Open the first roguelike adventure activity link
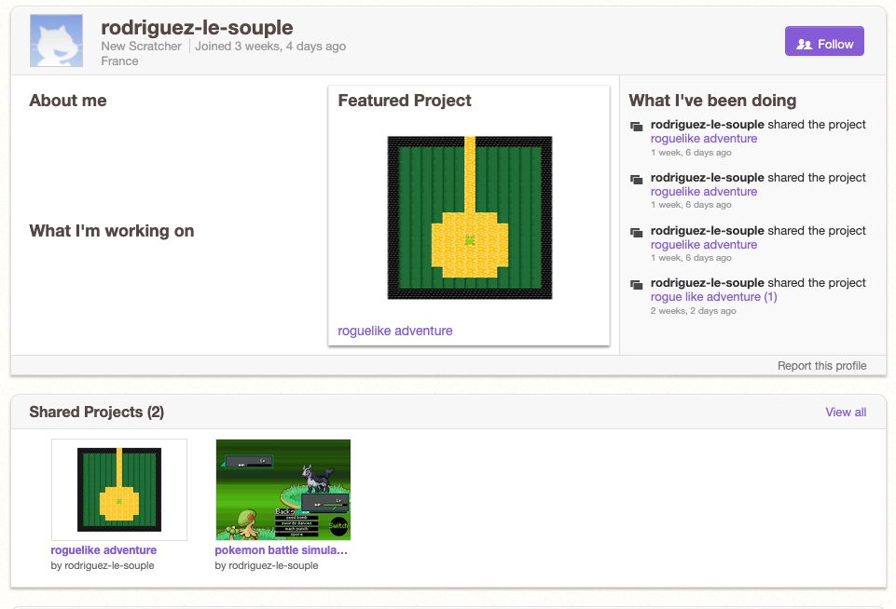This screenshot has height=609, width=896. 703,139
